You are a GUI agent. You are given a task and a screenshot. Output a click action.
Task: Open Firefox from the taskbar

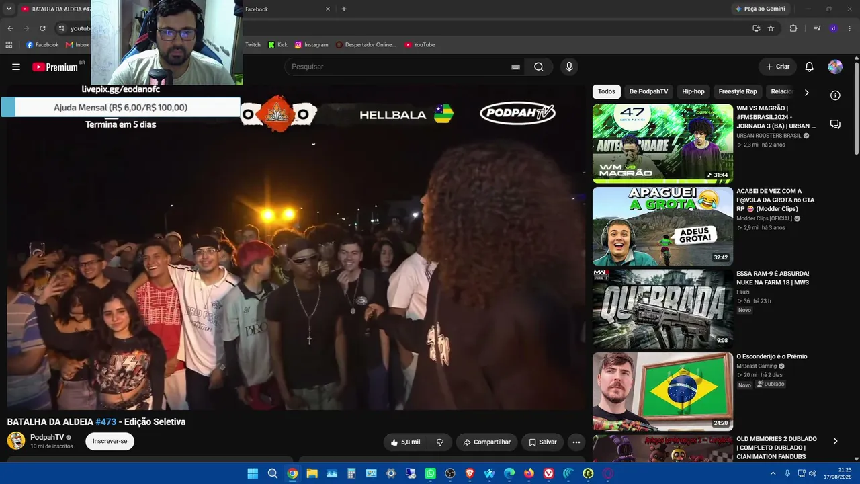[529, 473]
